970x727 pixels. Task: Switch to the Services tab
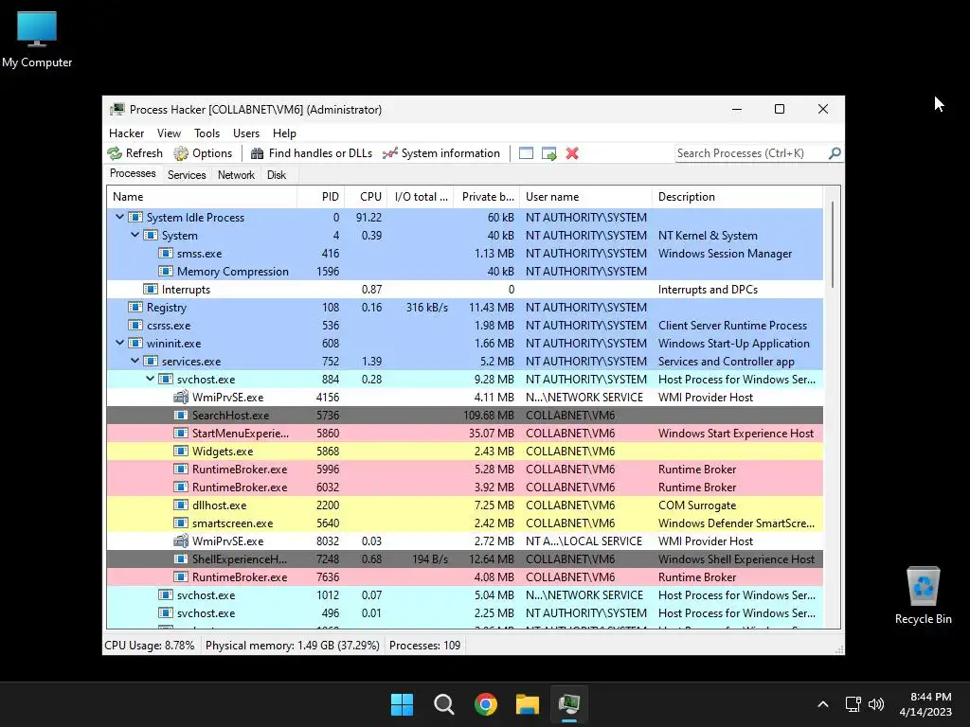[x=187, y=175]
